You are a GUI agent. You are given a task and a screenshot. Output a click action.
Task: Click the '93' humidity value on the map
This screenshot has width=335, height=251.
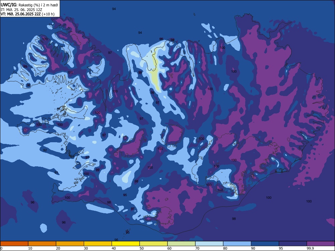coord(72,156)
